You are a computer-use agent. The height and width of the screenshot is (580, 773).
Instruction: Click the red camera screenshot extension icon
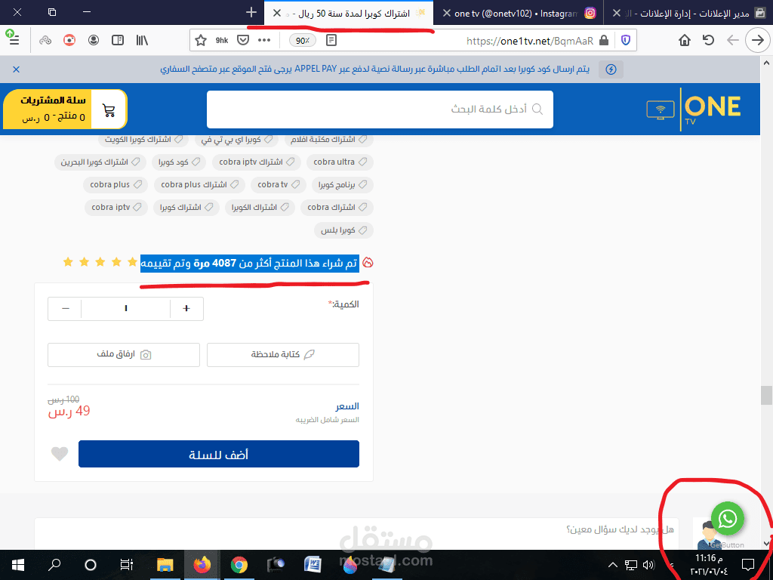[69, 41]
